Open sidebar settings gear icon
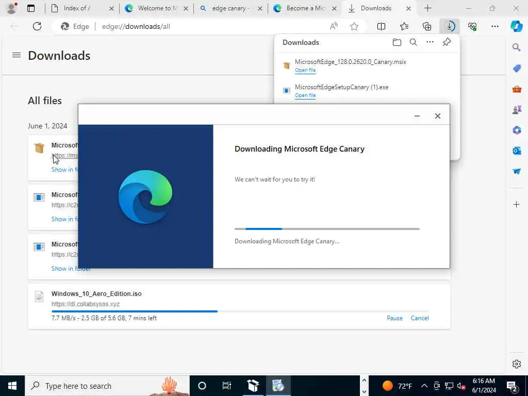The image size is (528, 396). coord(517,364)
